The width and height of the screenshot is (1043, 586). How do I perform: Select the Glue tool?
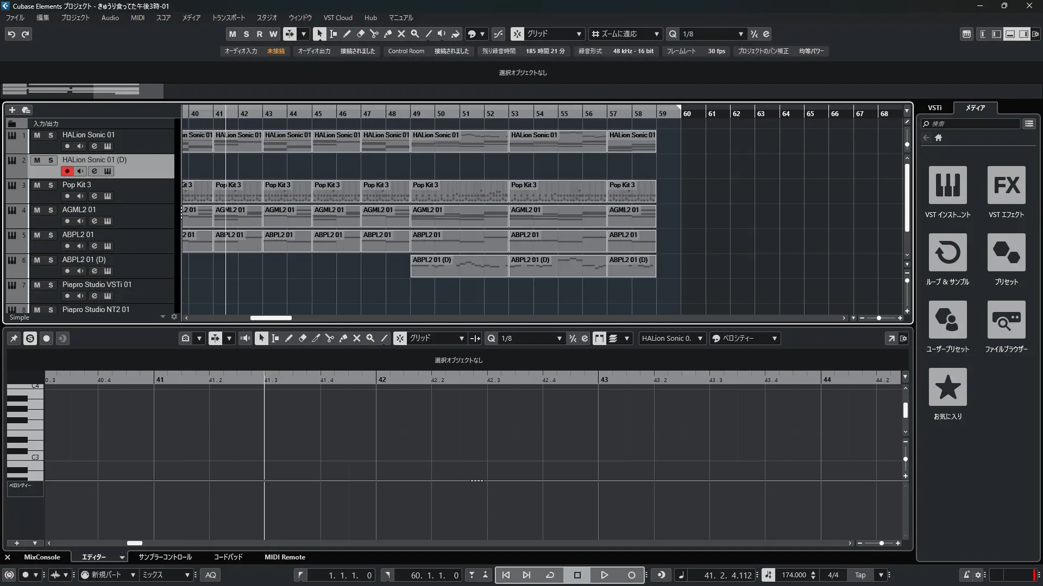pos(387,34)
